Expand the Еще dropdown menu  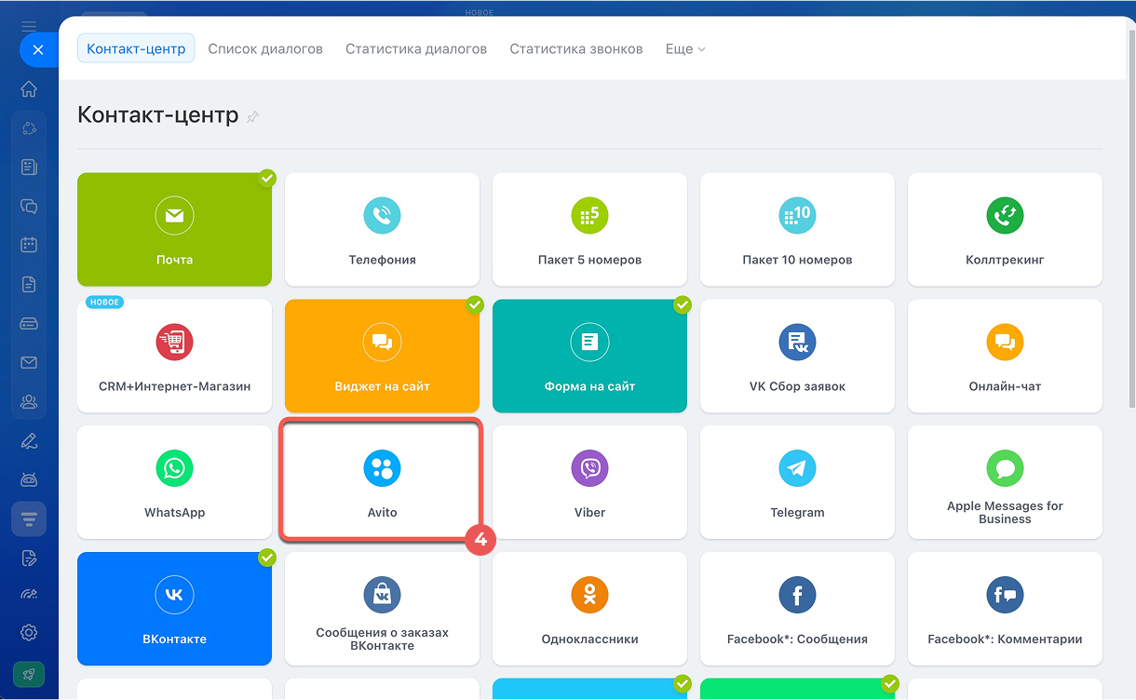coord(685,48)
